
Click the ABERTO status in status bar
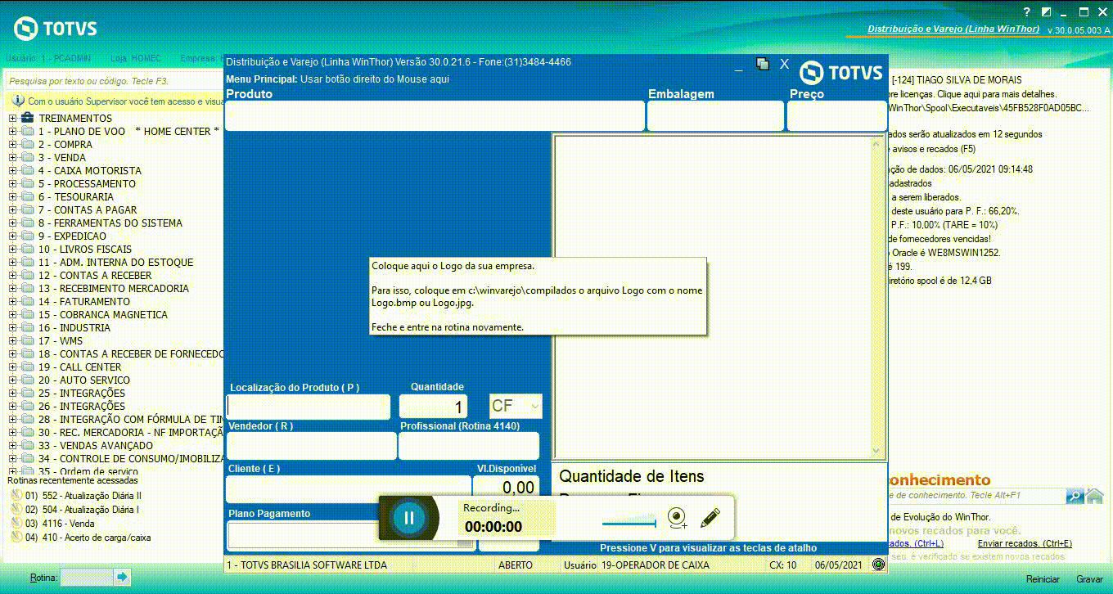tap(516, 565)
